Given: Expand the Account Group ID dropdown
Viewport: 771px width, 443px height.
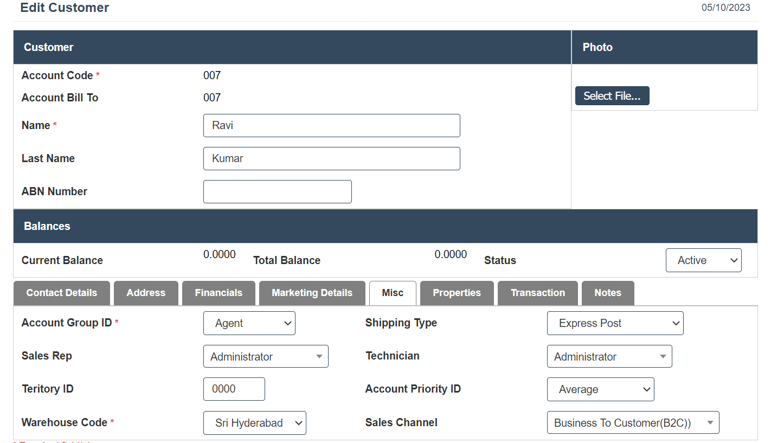Looking at the screenshot, I should tap(249, 323).
